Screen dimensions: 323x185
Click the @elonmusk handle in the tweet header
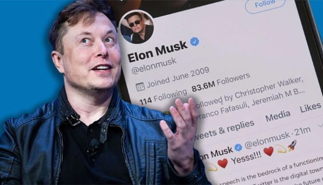pos(268,139)
